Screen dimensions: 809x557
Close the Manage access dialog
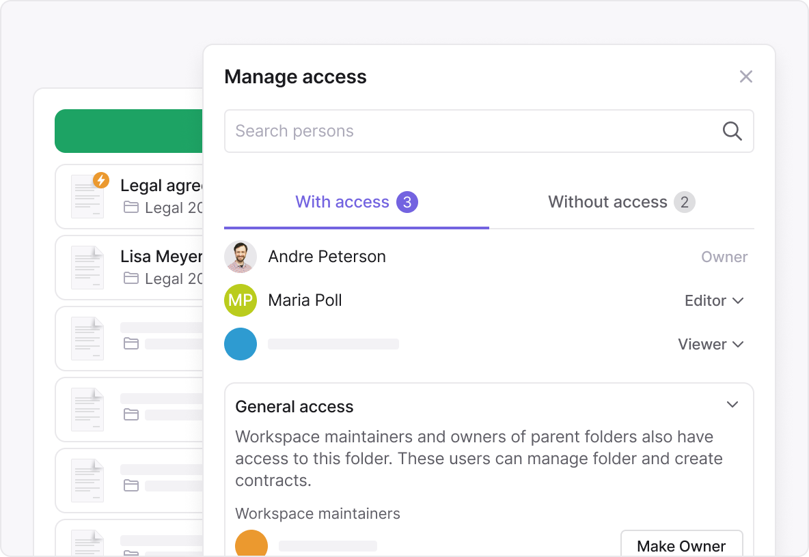tap(746, 76)
